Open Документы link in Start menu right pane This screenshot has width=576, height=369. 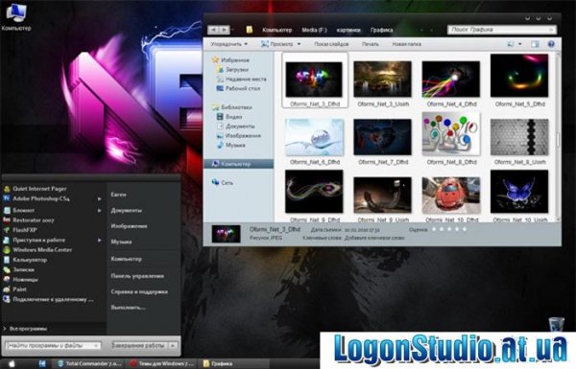point(127,210)
